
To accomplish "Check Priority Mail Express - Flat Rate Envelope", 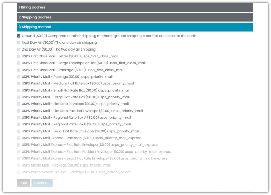I will pyautogui.click(x=19, y=145).
